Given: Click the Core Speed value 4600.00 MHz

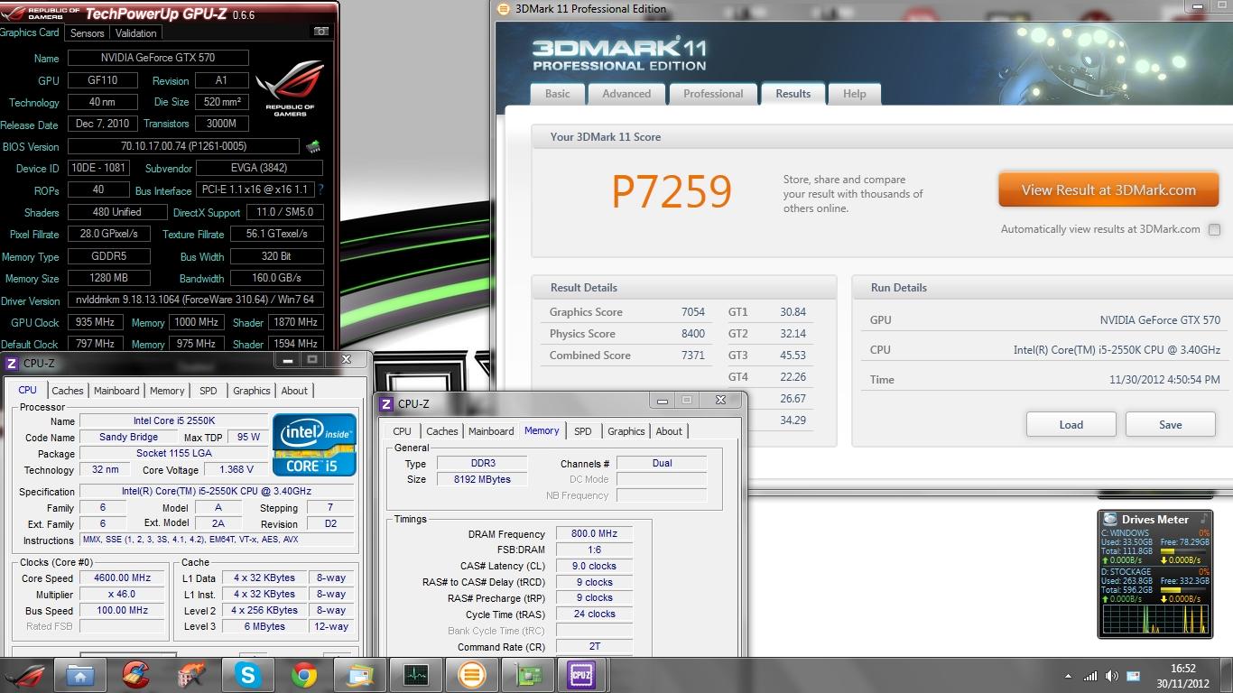Looking at the screenshot, I should click(124, 578).
